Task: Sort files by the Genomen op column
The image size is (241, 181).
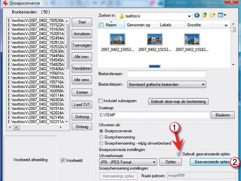Action: pos(139,25)
